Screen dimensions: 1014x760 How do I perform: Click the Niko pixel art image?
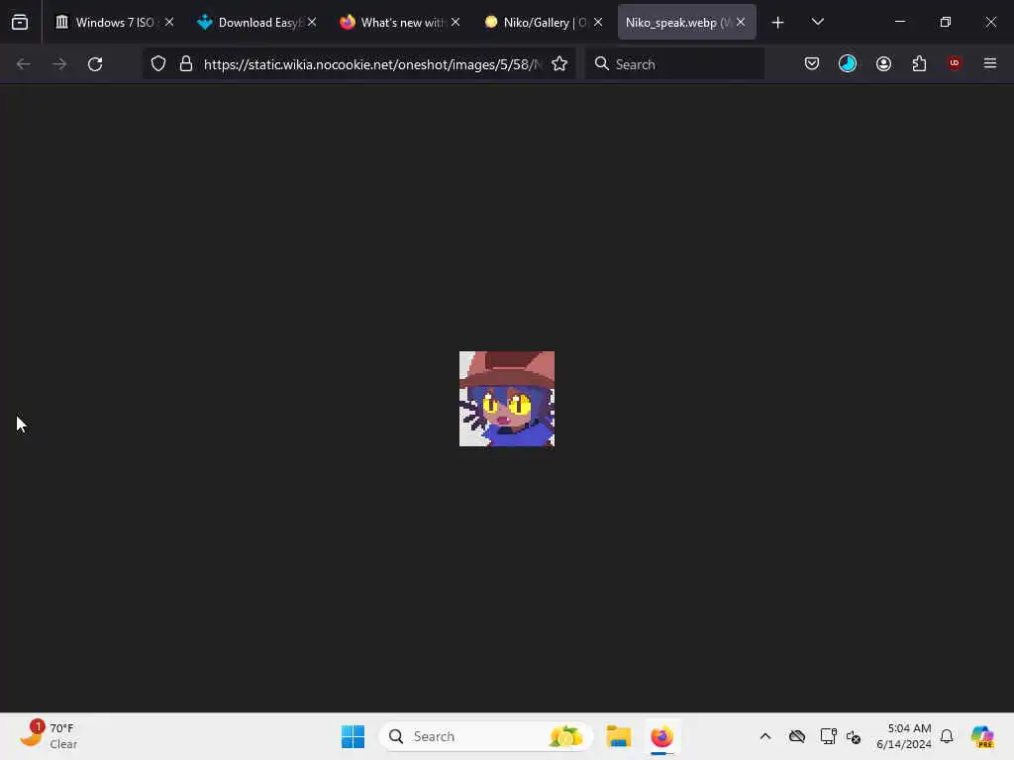point(507,399)
